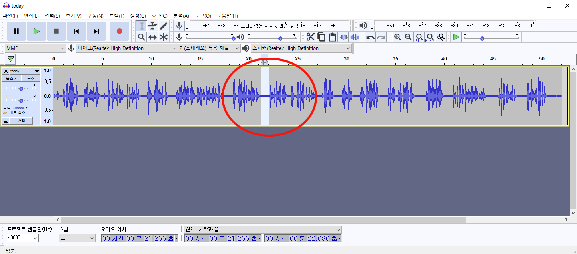Silence the selected audio
The width and height of the screenshot is (577, 254).
(354, 37)
